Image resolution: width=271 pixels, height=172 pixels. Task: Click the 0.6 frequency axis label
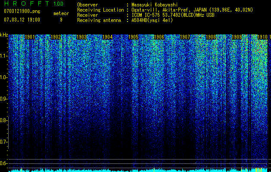click(3, 163)
